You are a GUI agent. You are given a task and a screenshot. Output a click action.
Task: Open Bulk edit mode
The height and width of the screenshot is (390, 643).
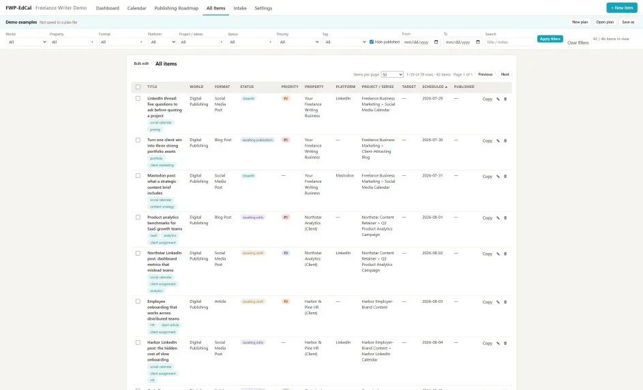tap(141, 63)
